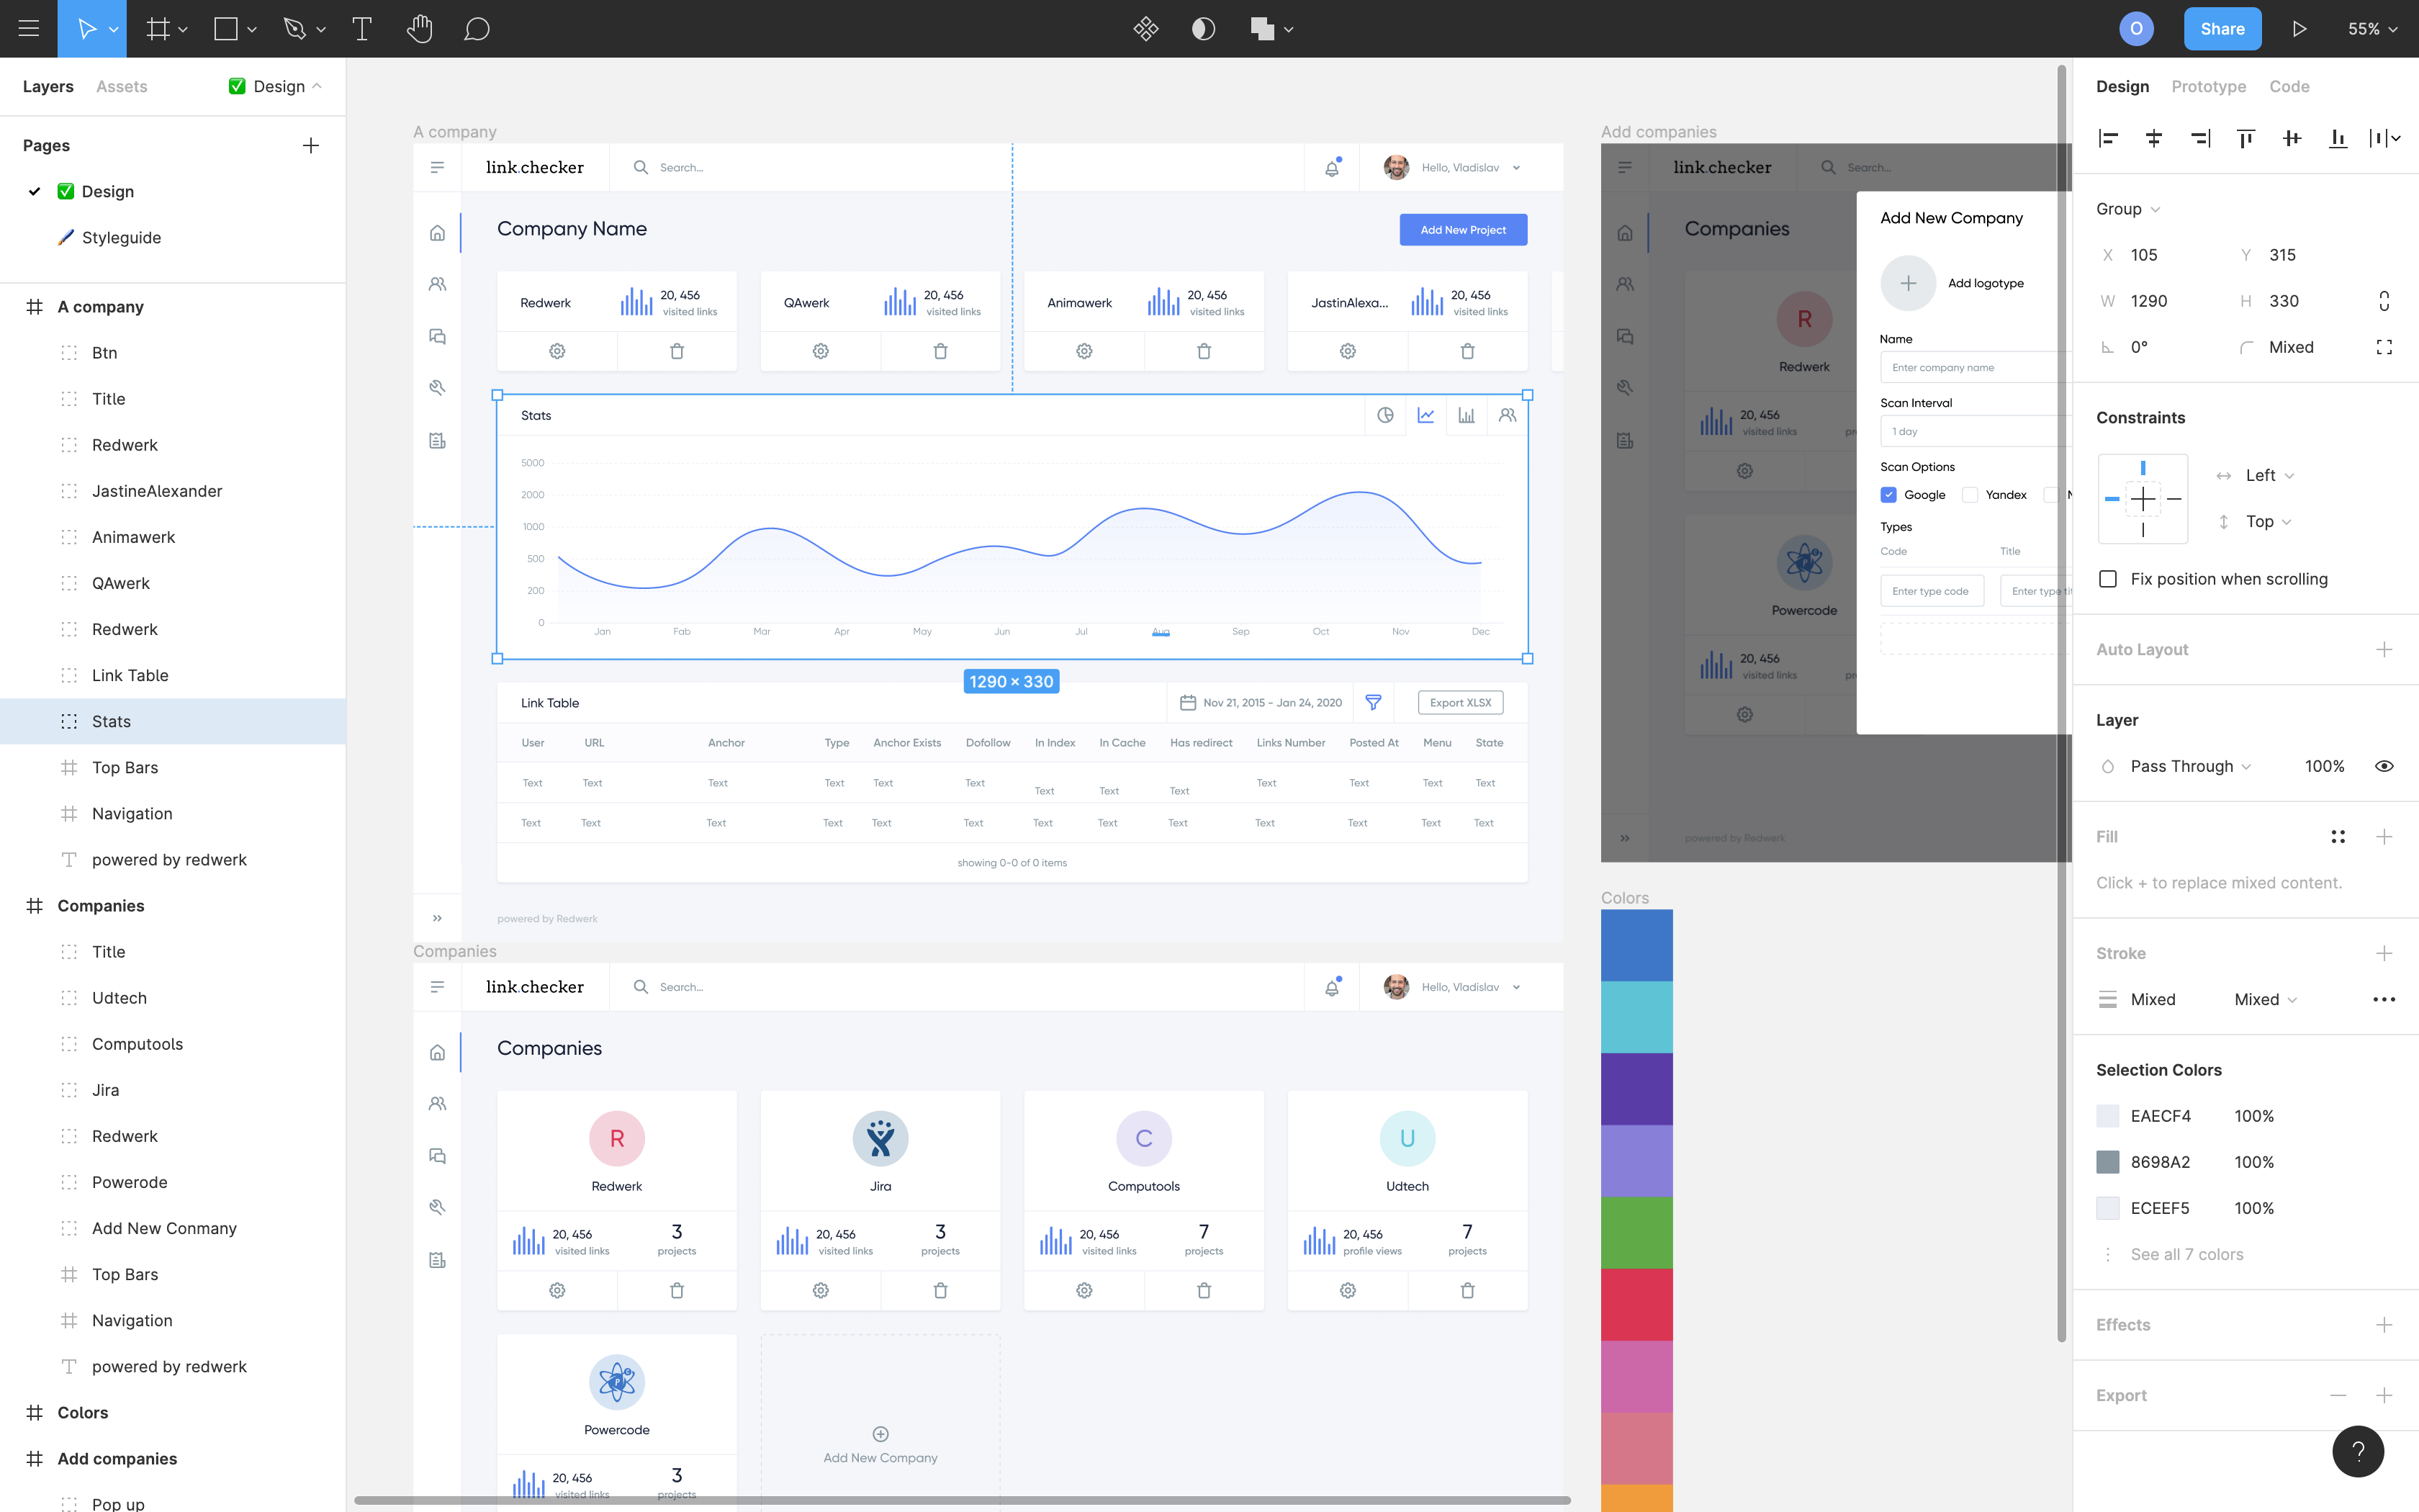Screen dimensions: 2419x1512
Task: Add Auto Layout with plus button
Action: click(x=2384, y=649)
